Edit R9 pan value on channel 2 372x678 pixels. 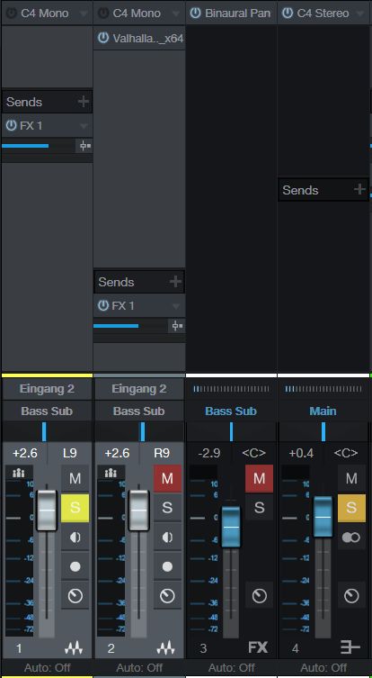click(162, 453)
